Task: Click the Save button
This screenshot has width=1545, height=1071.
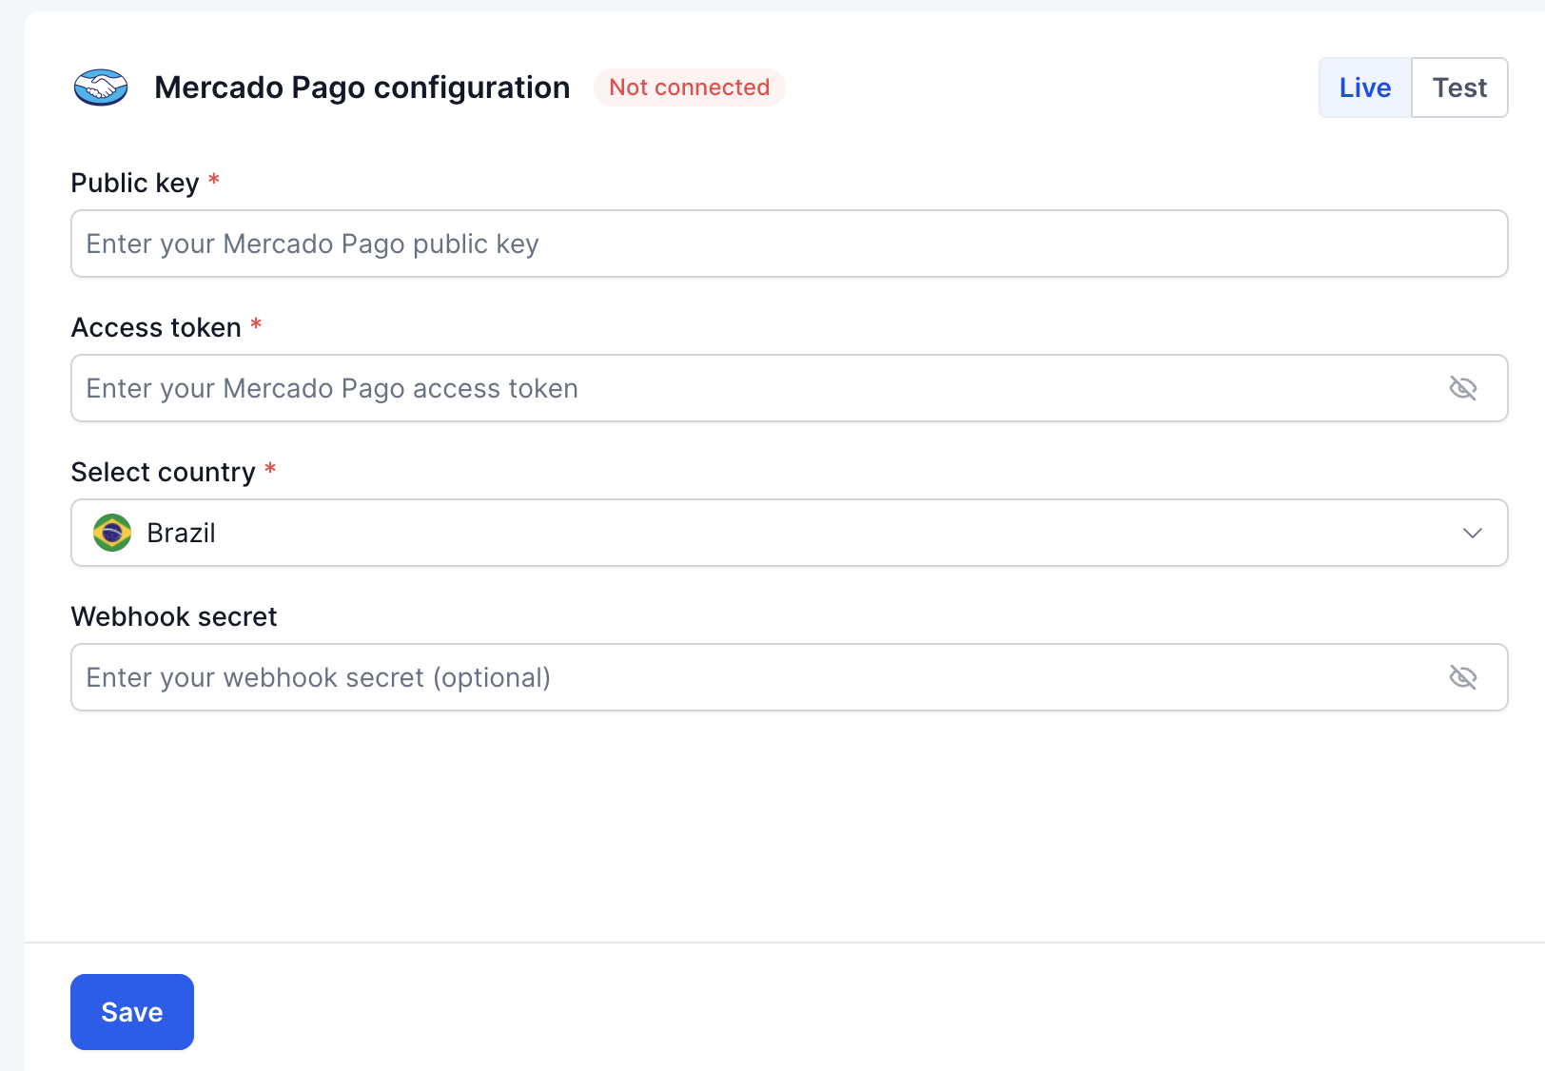Action: tap(132, 1012)
